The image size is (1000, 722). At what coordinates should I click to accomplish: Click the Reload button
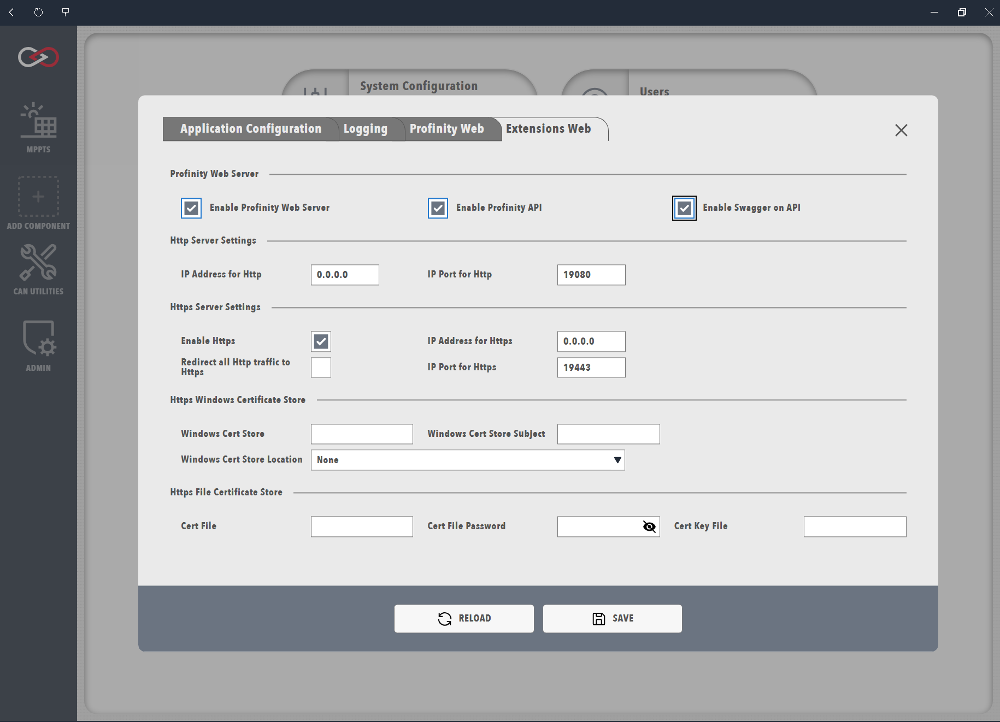(464, 618)
